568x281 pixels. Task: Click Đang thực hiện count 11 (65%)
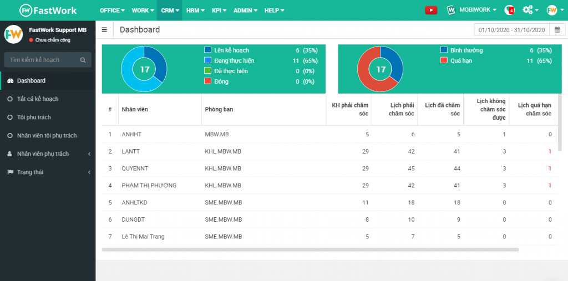click(x=305, y=60)
